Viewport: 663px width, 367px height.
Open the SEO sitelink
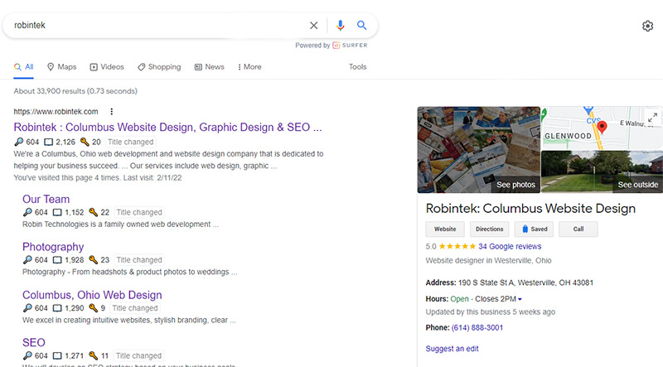(34, 342)
